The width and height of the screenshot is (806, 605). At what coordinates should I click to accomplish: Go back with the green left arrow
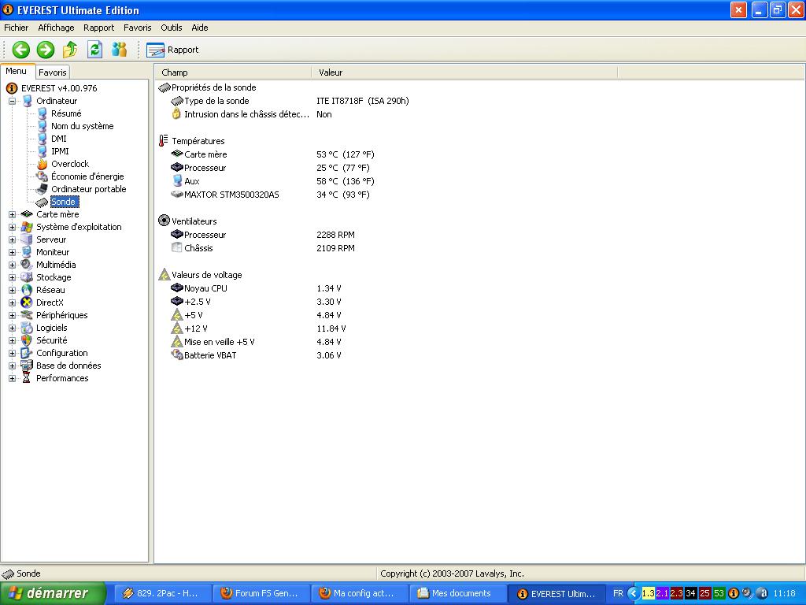(x=21, y=50)
